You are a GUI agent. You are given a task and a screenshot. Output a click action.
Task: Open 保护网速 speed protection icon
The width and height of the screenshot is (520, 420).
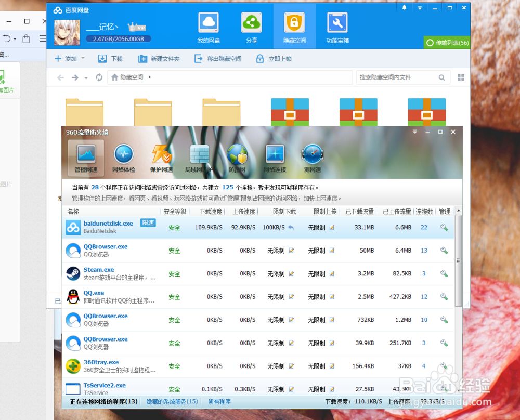click(x=162, y=158)
